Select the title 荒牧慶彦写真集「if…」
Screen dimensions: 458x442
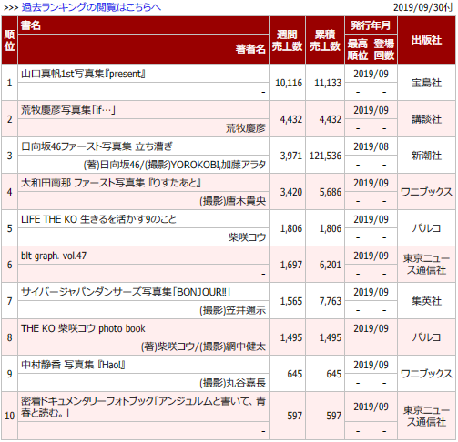68,110
